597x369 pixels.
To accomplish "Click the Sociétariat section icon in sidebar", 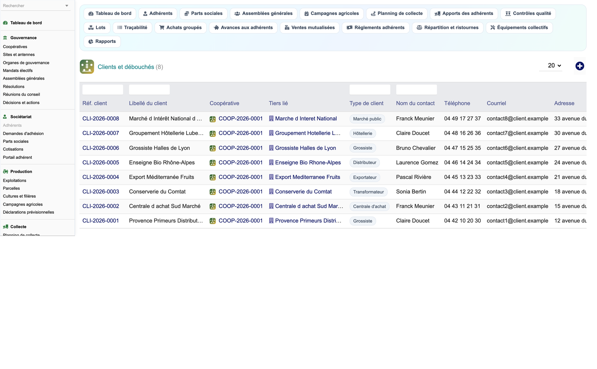I will click(x=5, y=117).
